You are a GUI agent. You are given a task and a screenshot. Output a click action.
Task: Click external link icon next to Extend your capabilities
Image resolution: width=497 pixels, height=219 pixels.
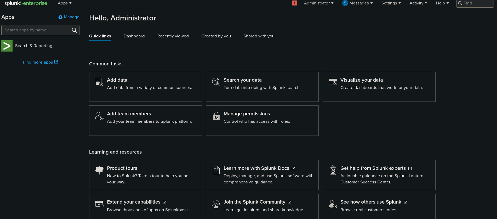click(x=164, y=202)
